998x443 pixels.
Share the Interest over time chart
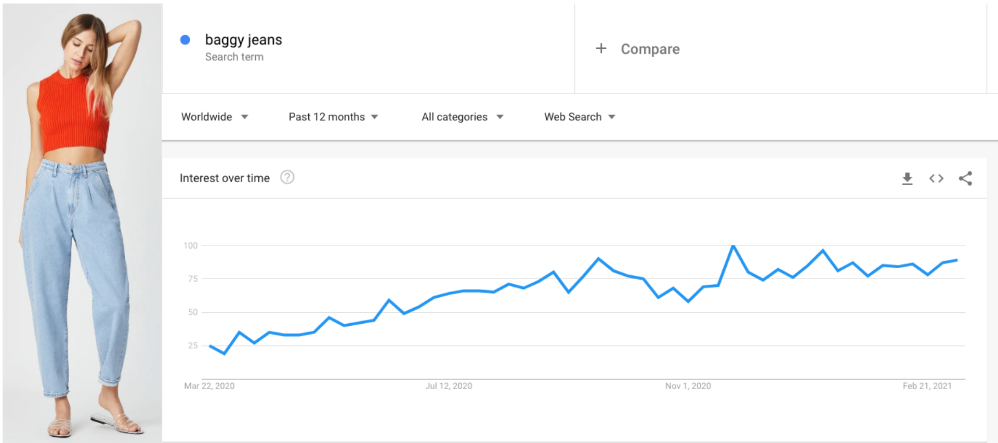coord(965,178)
